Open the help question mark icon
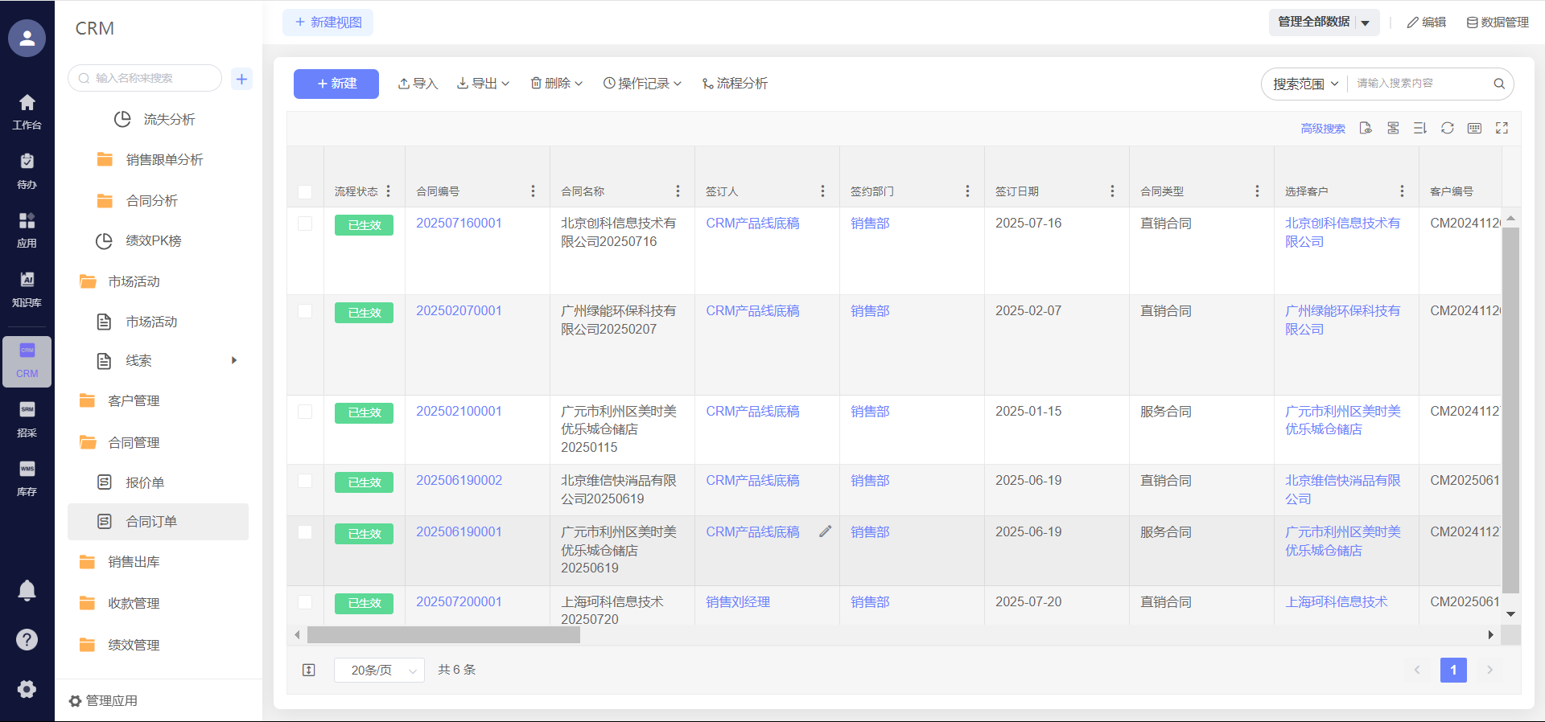Image resolution: width=1545 pixels, height=722 pixels. coord(27,639)
